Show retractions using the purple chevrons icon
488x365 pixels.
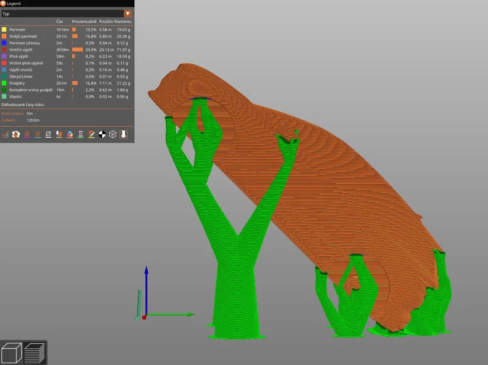27,134
